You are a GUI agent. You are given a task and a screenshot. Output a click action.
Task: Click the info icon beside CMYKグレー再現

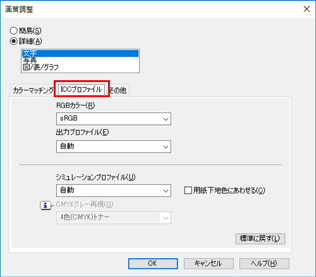[x=45, y=205]
